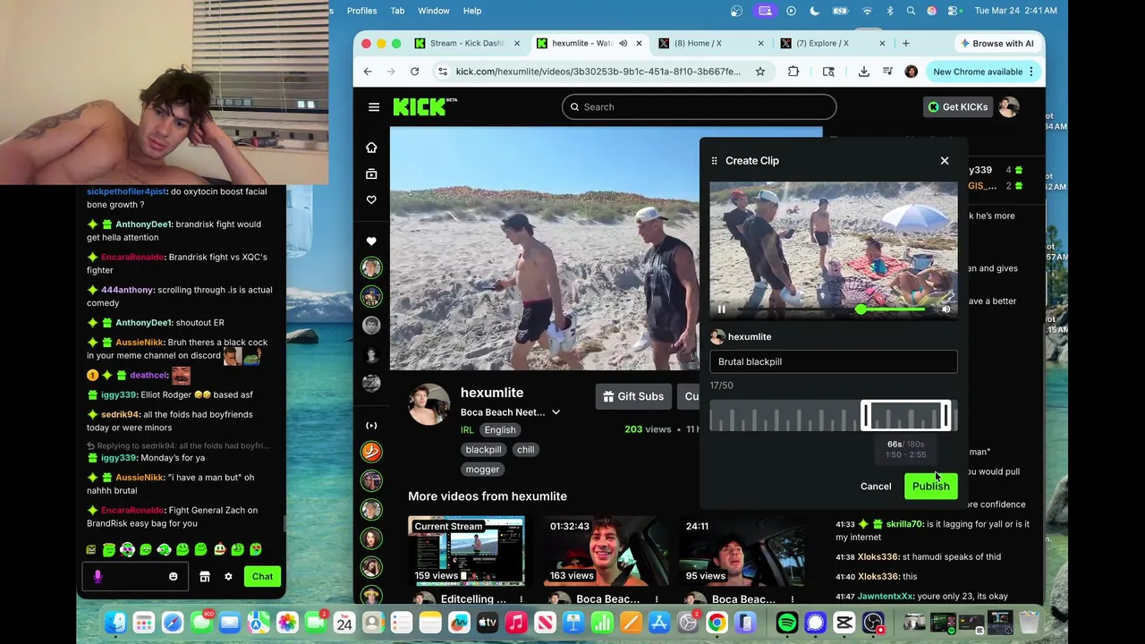This screenshot has height=644, width=1145.
Task: Open Chrome downloads icon
Action: (863, 72)
